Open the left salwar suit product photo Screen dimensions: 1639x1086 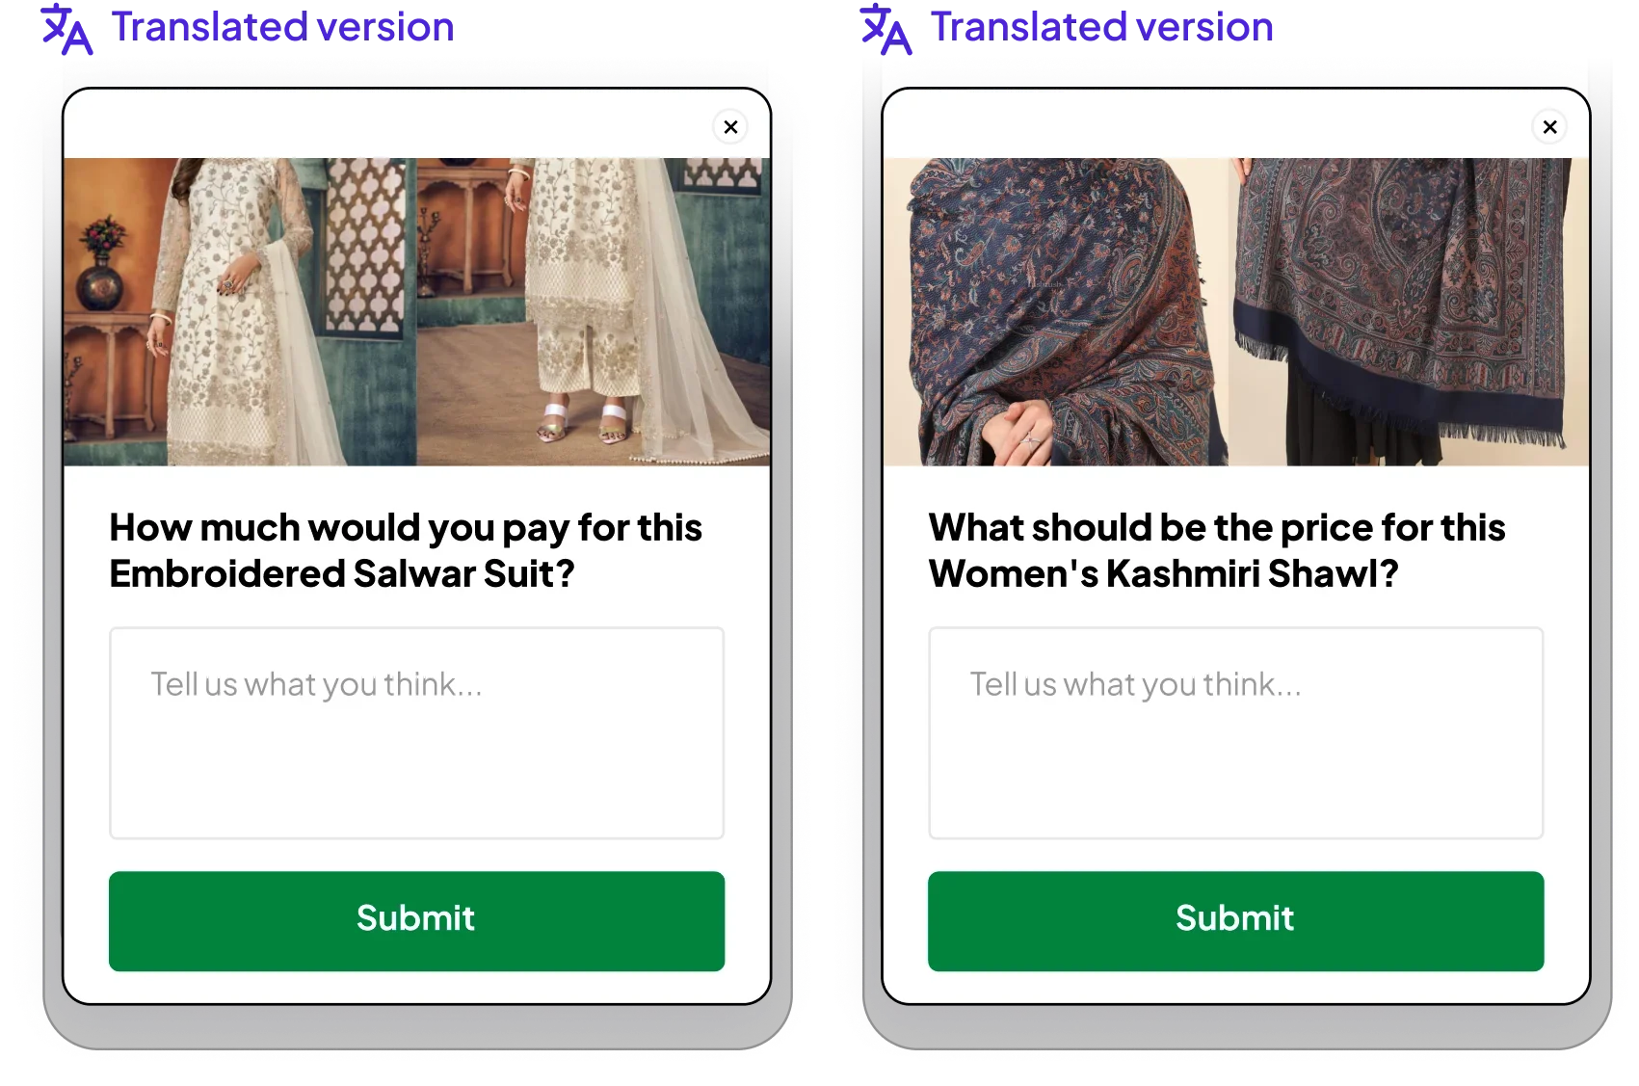point(240,311)
